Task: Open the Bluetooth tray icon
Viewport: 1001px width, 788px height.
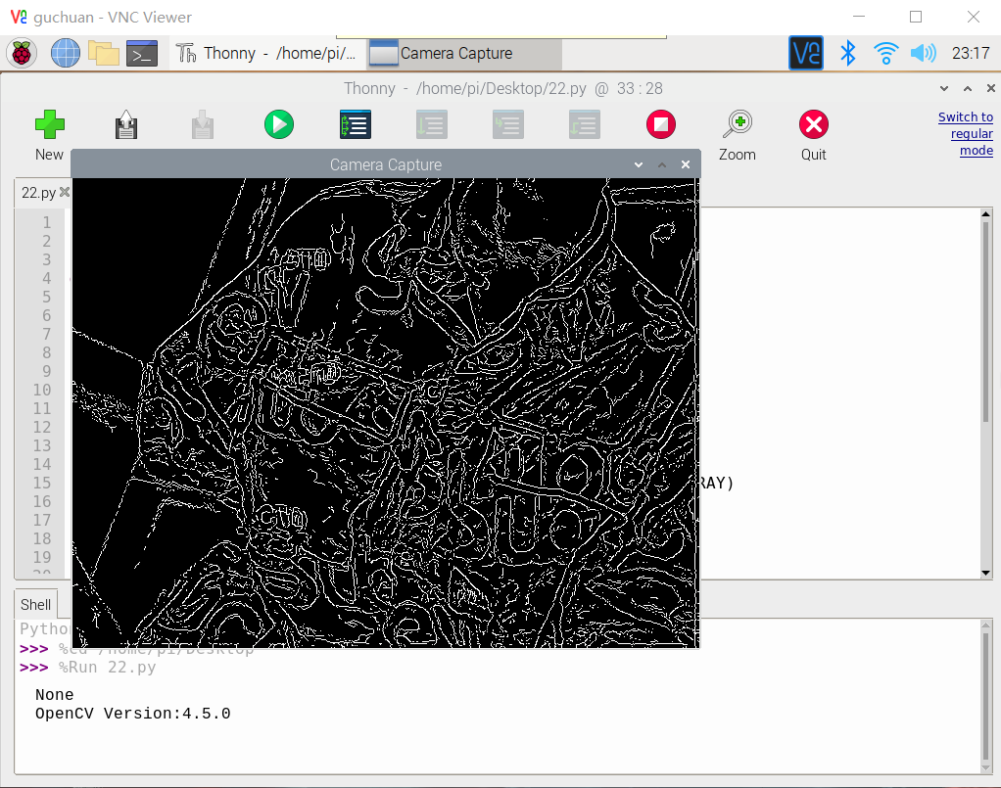Action: pyautogui.click(x=848, y=53)
